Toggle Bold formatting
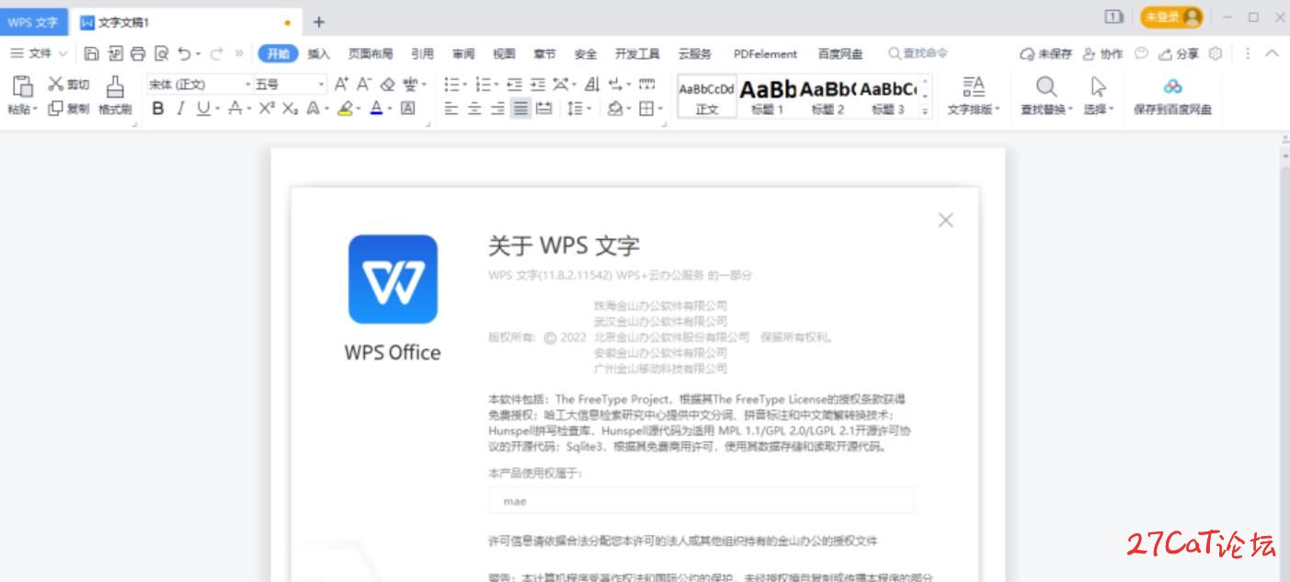1290x582 pixels. click(x=158, y=108)
